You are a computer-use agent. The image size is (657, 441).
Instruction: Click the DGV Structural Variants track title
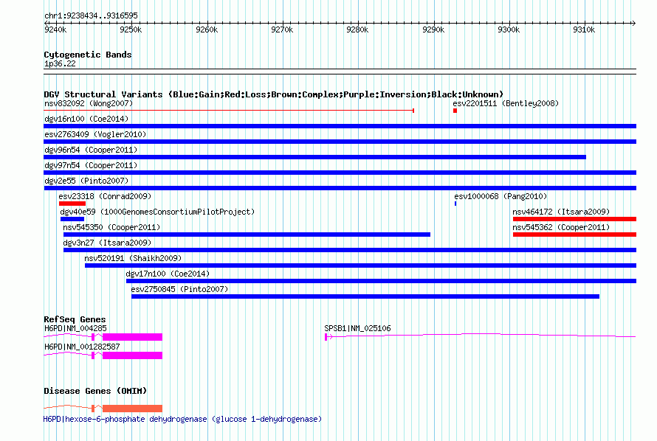tap(273, 94)
